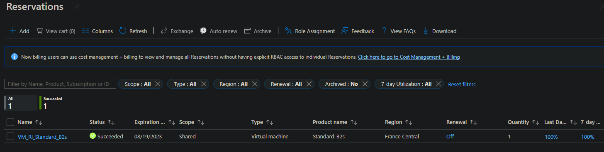Open Last Day 100% utilization link

(x=551, y=137)
